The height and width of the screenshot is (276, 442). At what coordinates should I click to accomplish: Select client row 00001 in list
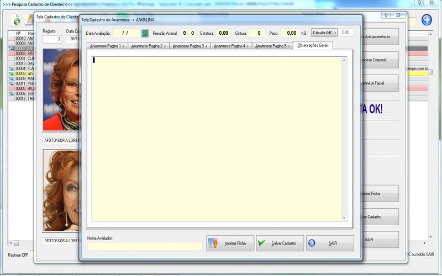point(21,59)
